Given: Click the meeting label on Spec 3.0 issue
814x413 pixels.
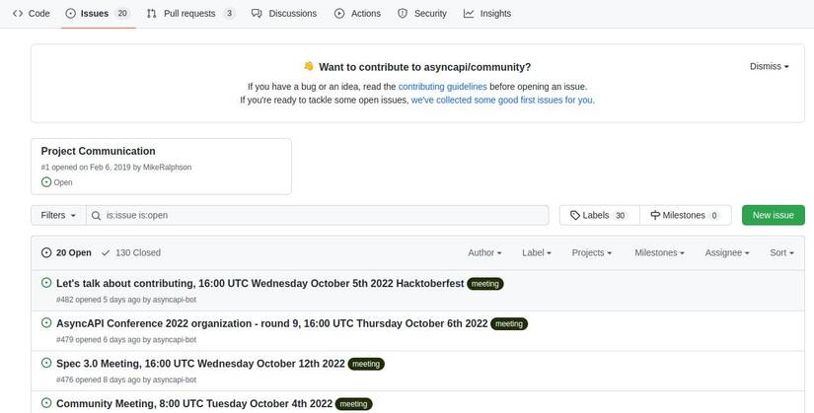Looking at the screenshot, I should [366, 364].
